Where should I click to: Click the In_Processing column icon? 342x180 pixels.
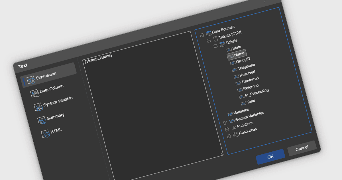coord(242,97)
